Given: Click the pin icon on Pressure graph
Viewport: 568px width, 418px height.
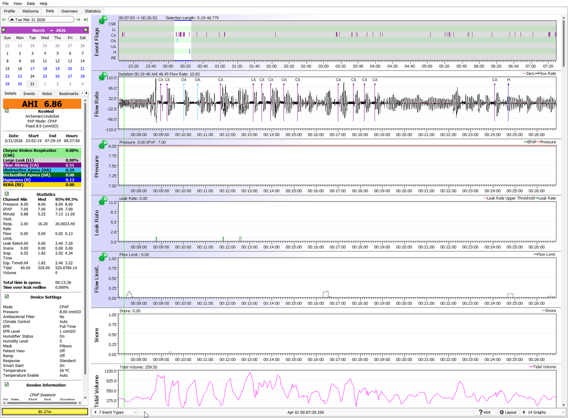Looking at the screenshot, I should pyautogui.click(x=103, y=144).
